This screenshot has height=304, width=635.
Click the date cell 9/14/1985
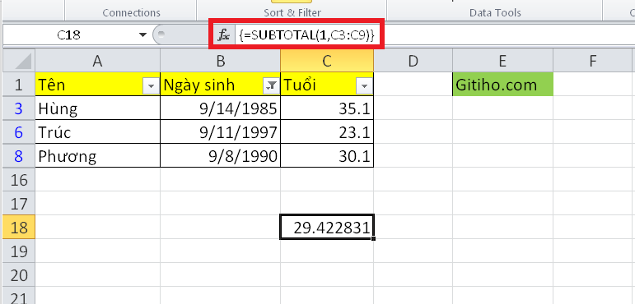click(220, 108)
